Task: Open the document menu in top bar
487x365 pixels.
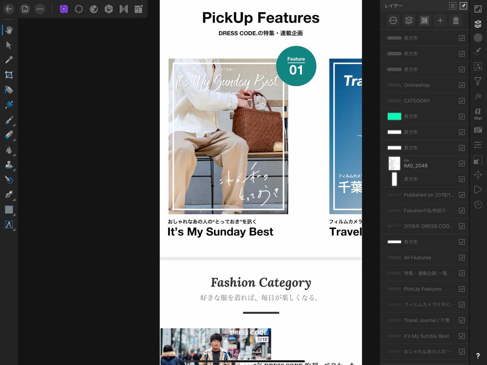Action: pyautogui.click(x=25, y=9)
